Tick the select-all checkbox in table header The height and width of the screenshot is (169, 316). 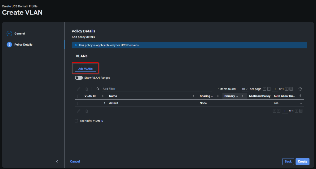[79, 96]
